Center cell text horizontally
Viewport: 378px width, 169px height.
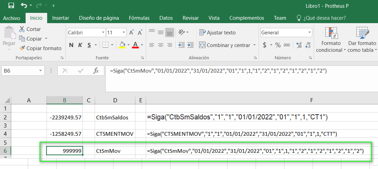tap(161, 45)
